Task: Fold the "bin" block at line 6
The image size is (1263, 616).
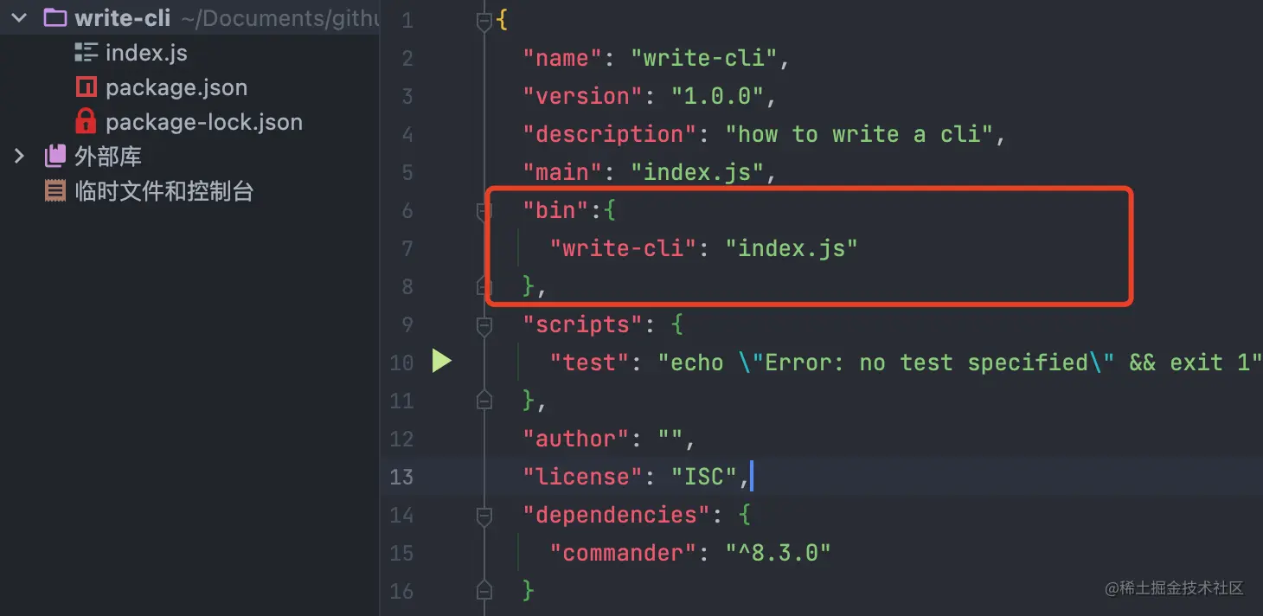Action: pyautogui.click(x=484, y=210)
